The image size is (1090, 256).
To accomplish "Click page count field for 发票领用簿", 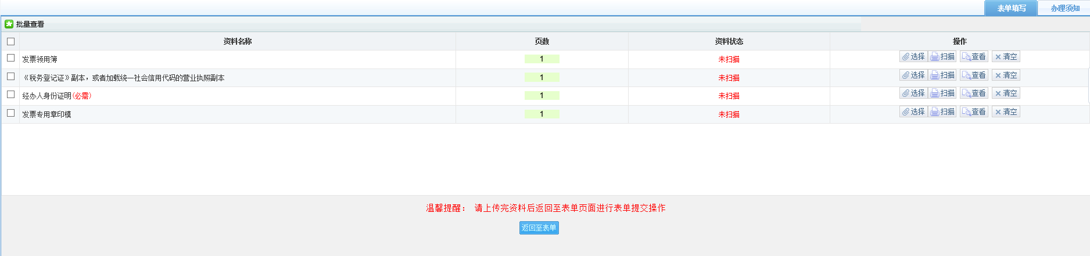I will (542, 59).
